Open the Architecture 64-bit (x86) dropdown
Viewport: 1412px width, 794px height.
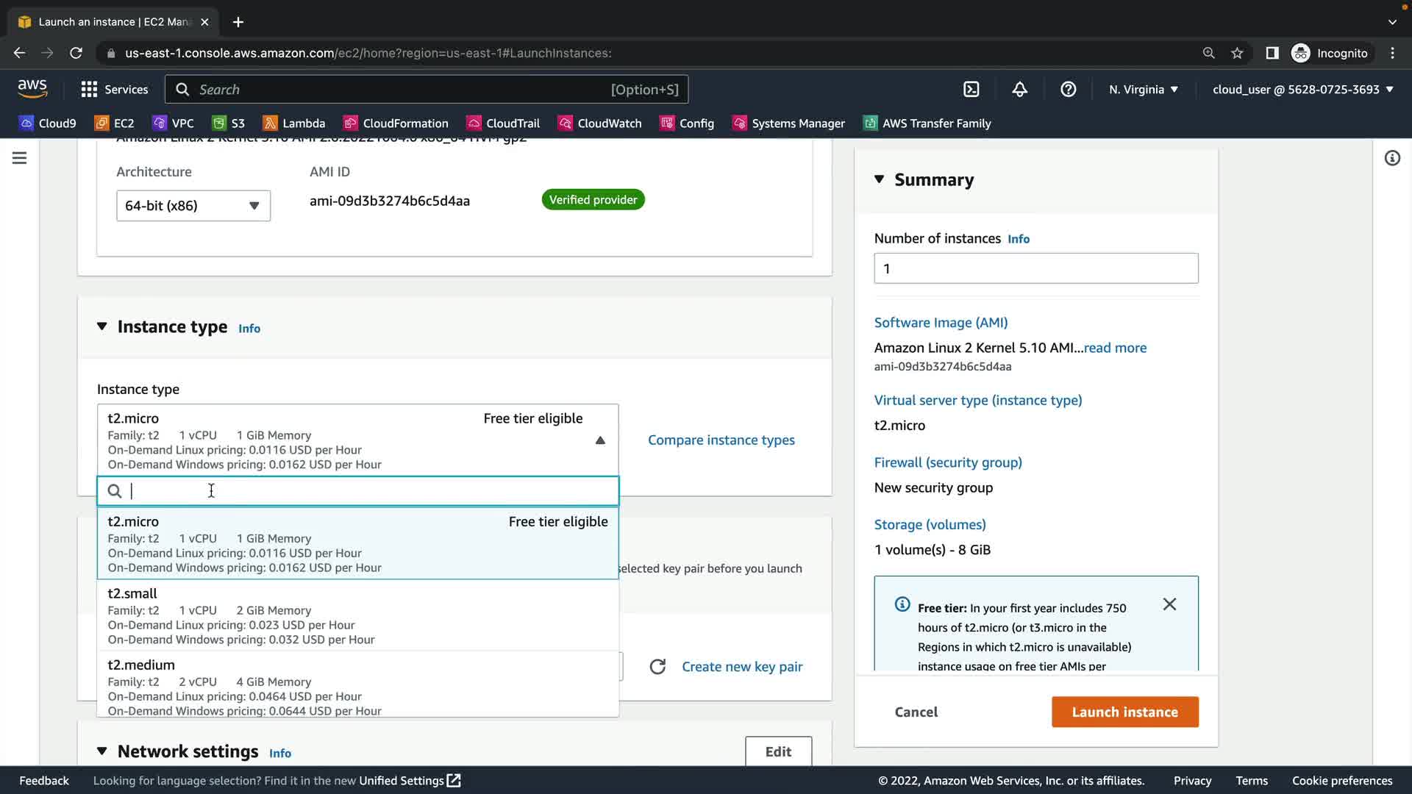coord(193,206)
